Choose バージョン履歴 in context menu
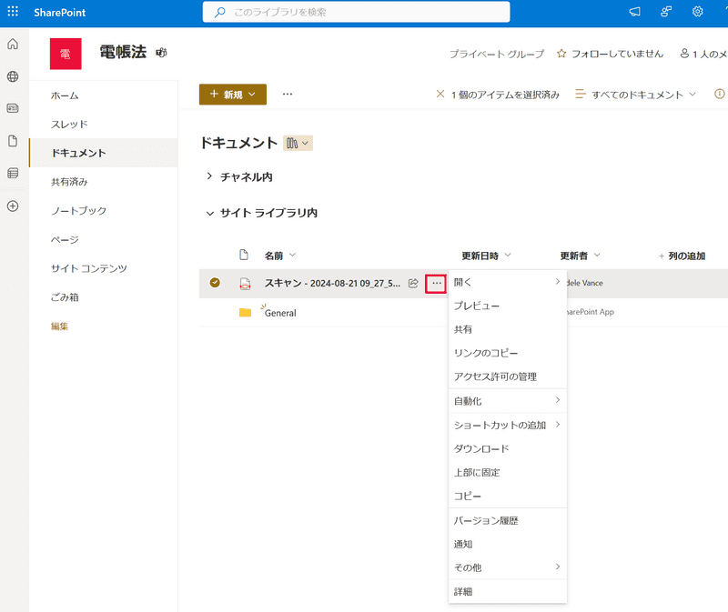728x612 pixels. [x=486, y=520]
